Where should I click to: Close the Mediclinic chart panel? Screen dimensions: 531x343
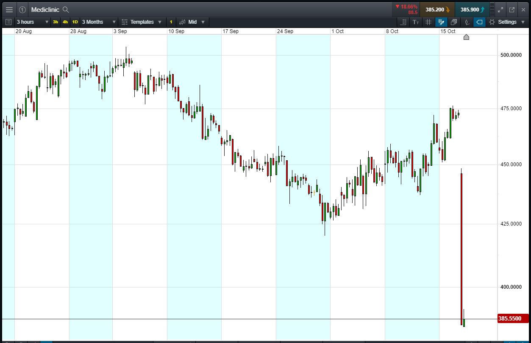point(523,9)
